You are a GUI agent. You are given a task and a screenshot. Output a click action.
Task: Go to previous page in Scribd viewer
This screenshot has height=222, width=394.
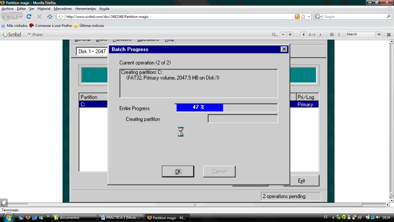[x=303, y=34]
